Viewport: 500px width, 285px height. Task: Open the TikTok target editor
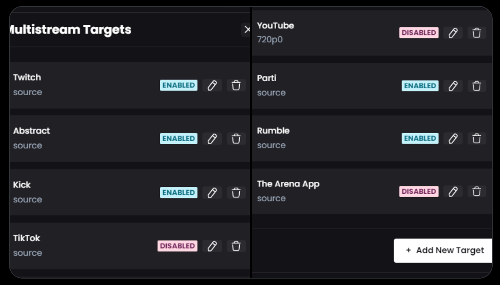[212, 246]
